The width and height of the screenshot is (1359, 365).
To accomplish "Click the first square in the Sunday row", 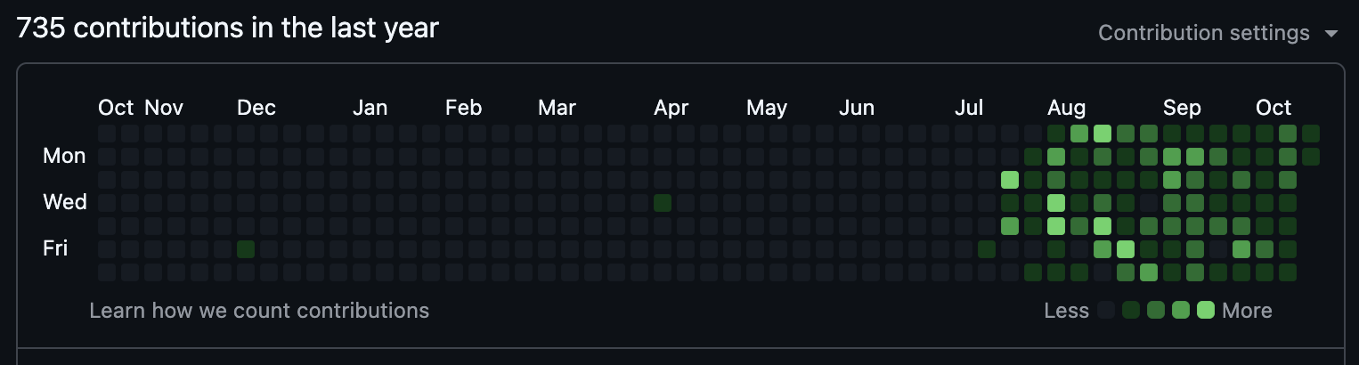I will 107,134.
